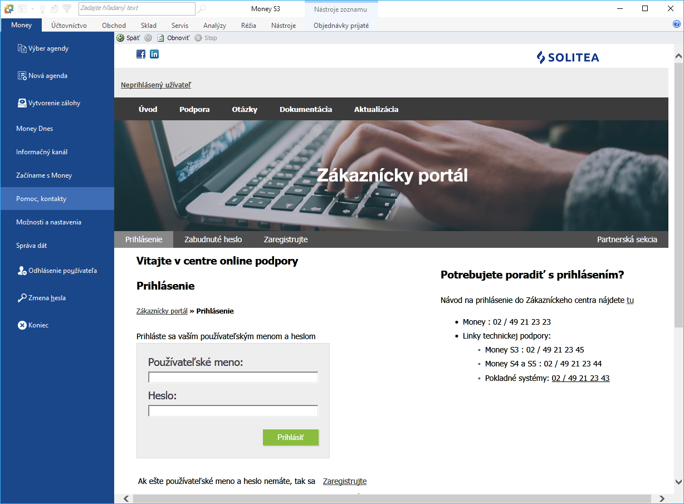The width and height of the screenshot is (684, 504).
Task: Open Zmena hesla in sidebar
Action: point(57,298)
